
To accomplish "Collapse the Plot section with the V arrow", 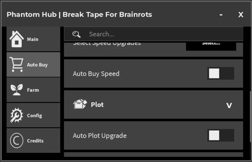I will click(x=229, y=105).
